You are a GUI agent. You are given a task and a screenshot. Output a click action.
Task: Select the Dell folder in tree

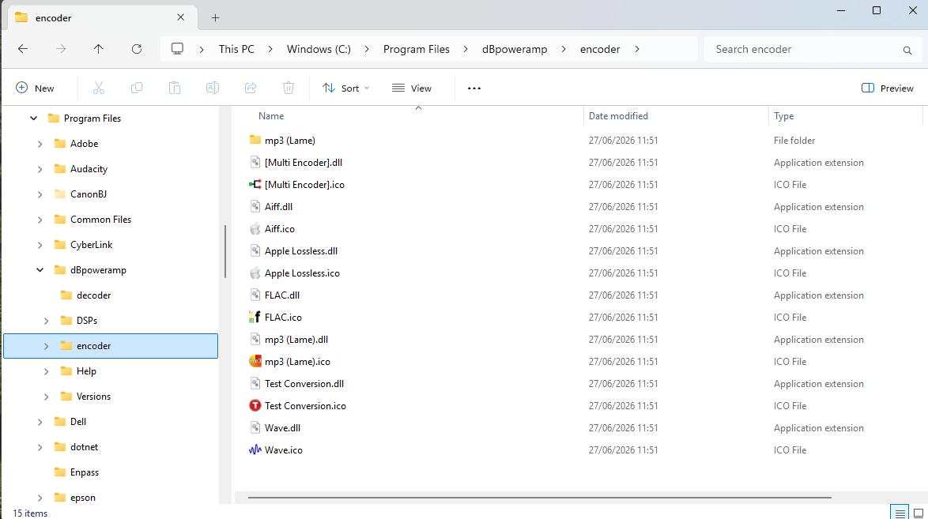point(78,422)
